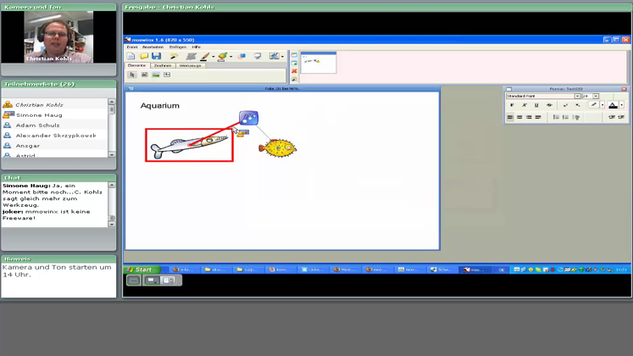Toggle bold in the Format panel
This screenshot has height=356, width=633.
512,105
